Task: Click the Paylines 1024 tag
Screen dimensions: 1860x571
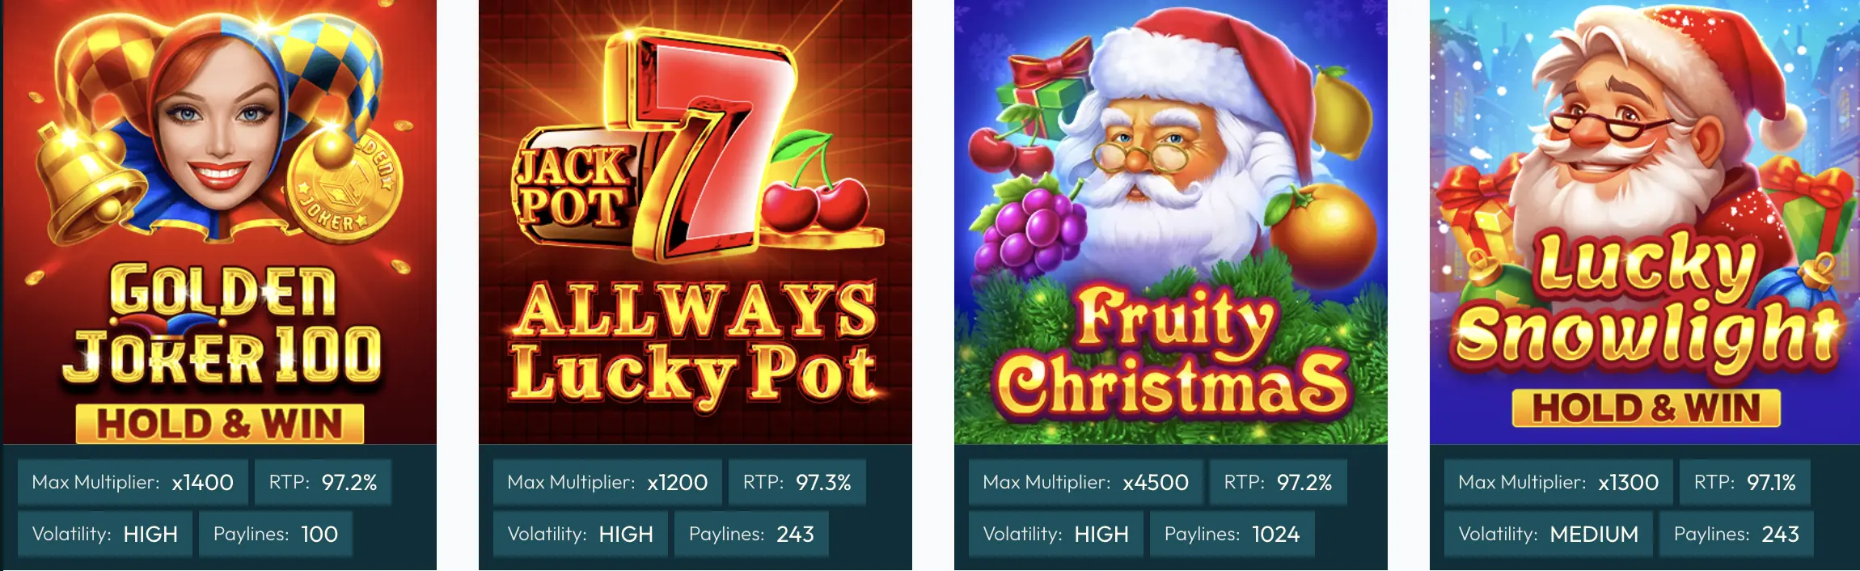Action: click(1232, 535)
